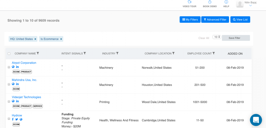Filter by Company Name funnel icon
266x128 pixels.
(x=38, y=53)
